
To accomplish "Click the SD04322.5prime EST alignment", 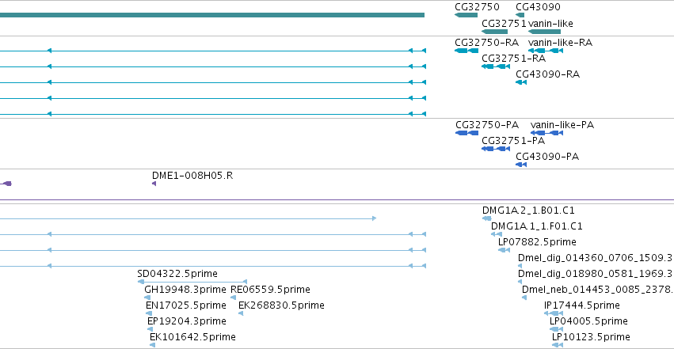I will point(192,282).
